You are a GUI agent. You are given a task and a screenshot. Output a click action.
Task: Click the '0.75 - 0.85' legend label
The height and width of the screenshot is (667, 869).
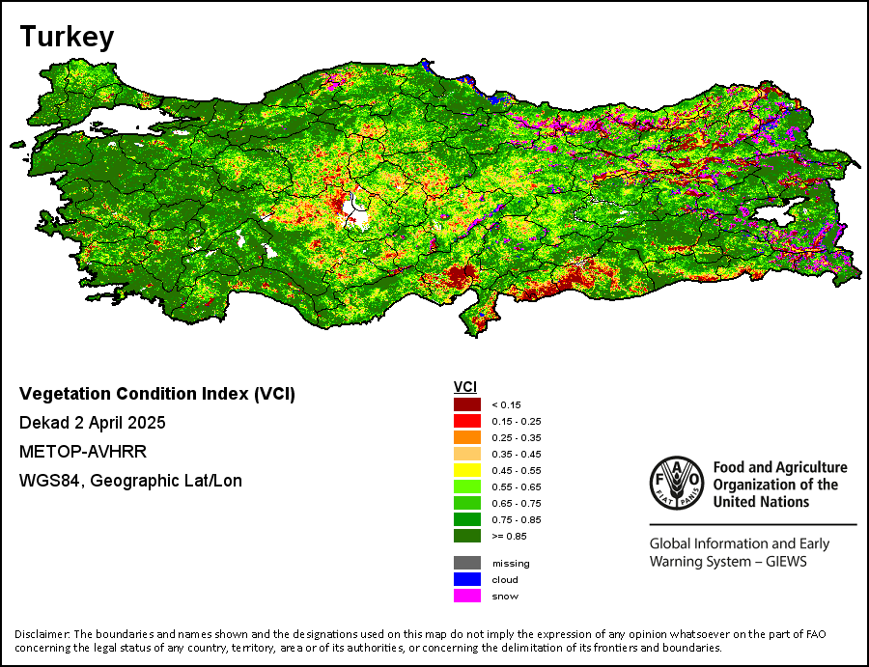click(x=517, y=520)
